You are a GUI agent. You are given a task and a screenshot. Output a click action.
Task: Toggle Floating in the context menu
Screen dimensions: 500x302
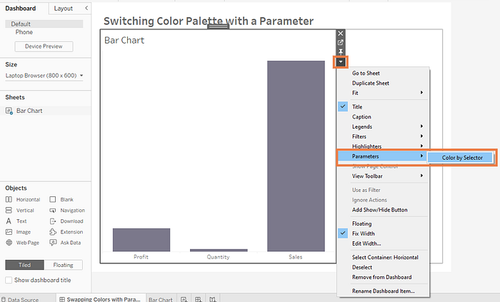(x=383, y=223)
